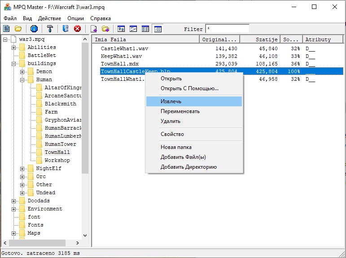Image resolution: width=346 pixels, height=258 pixels.
Task: Expand the Maps folder
Action: coord(13,233)
